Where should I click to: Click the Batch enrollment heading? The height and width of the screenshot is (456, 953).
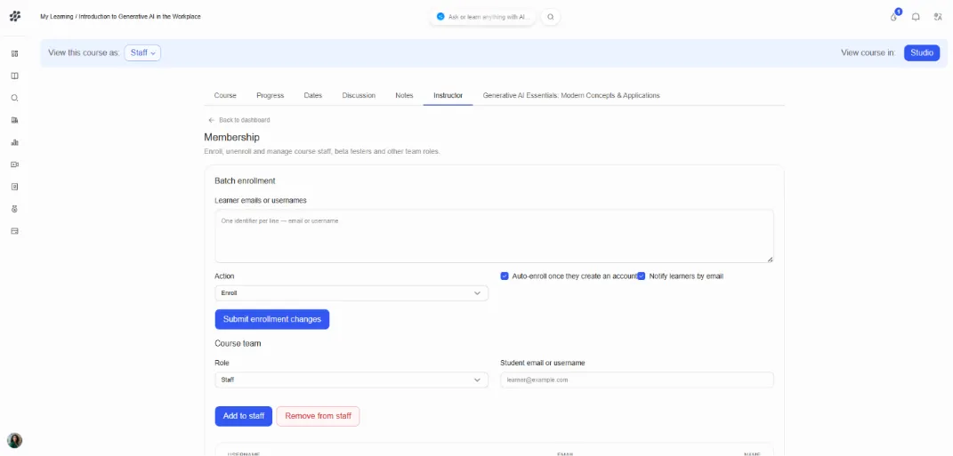point(245,181)
